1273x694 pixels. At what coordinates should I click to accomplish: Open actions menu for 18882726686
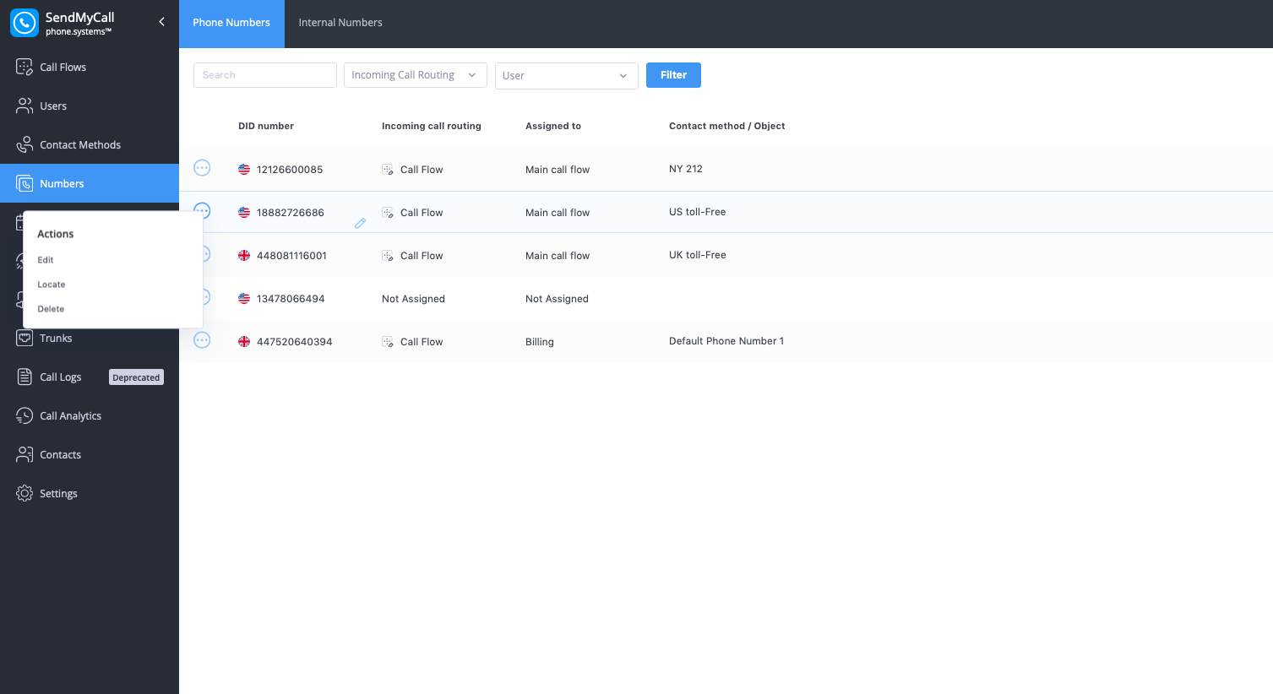(202, 209)
